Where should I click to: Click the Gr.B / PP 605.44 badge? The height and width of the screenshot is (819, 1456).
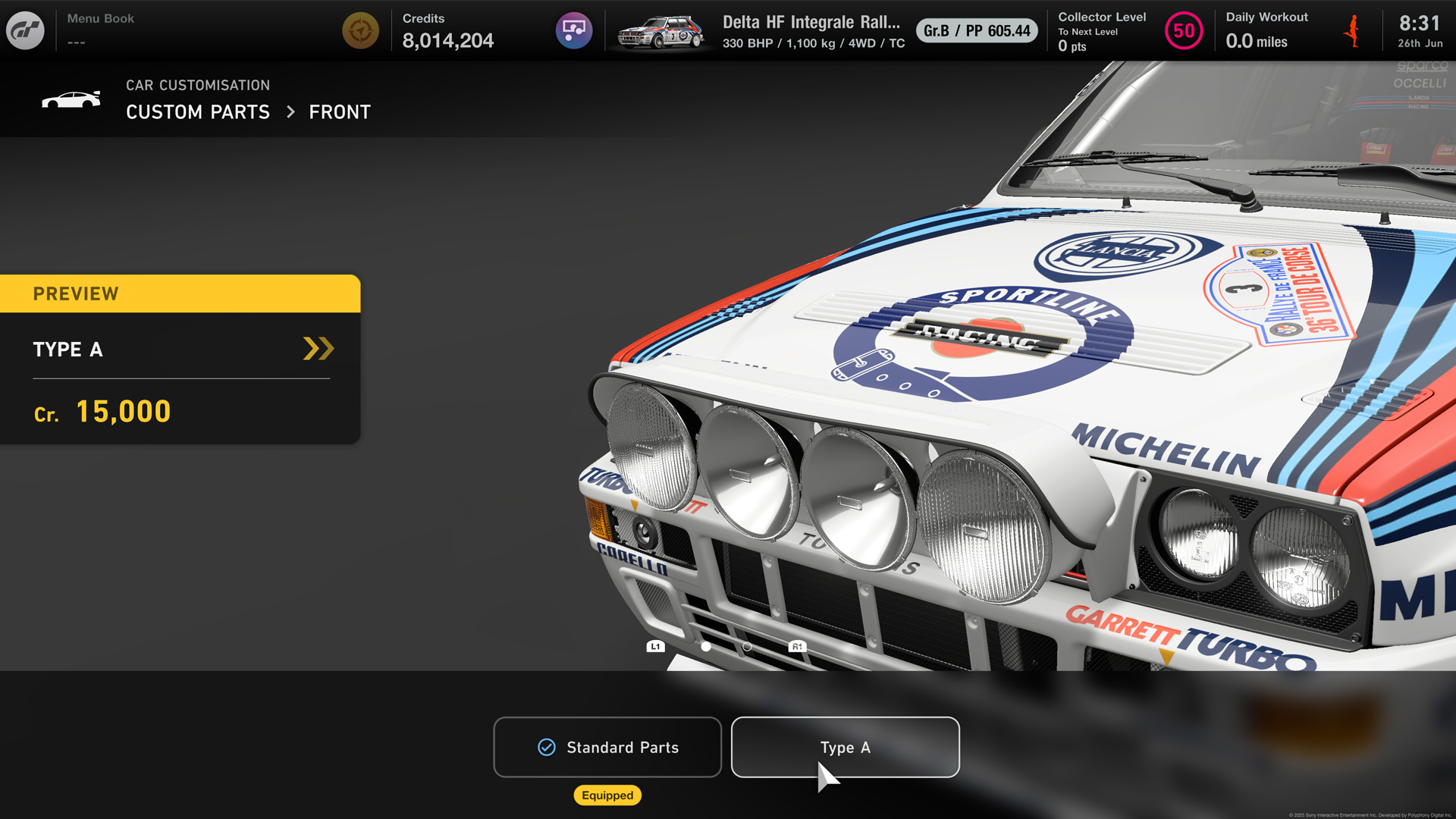[x=977, y=31]
